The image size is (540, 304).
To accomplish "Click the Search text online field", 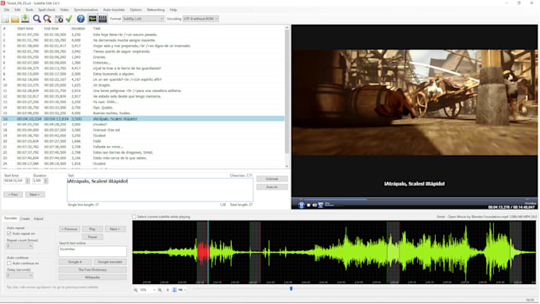I will (x=93, y=252).
